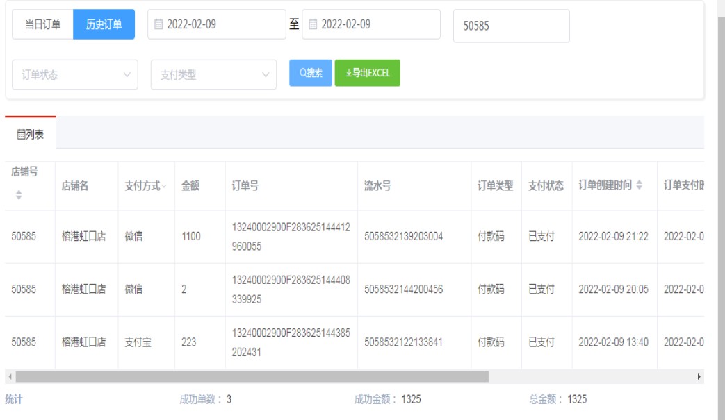Click the horizontal table scrollbar thumb
The image size is (725, 420).
point(252,376)
